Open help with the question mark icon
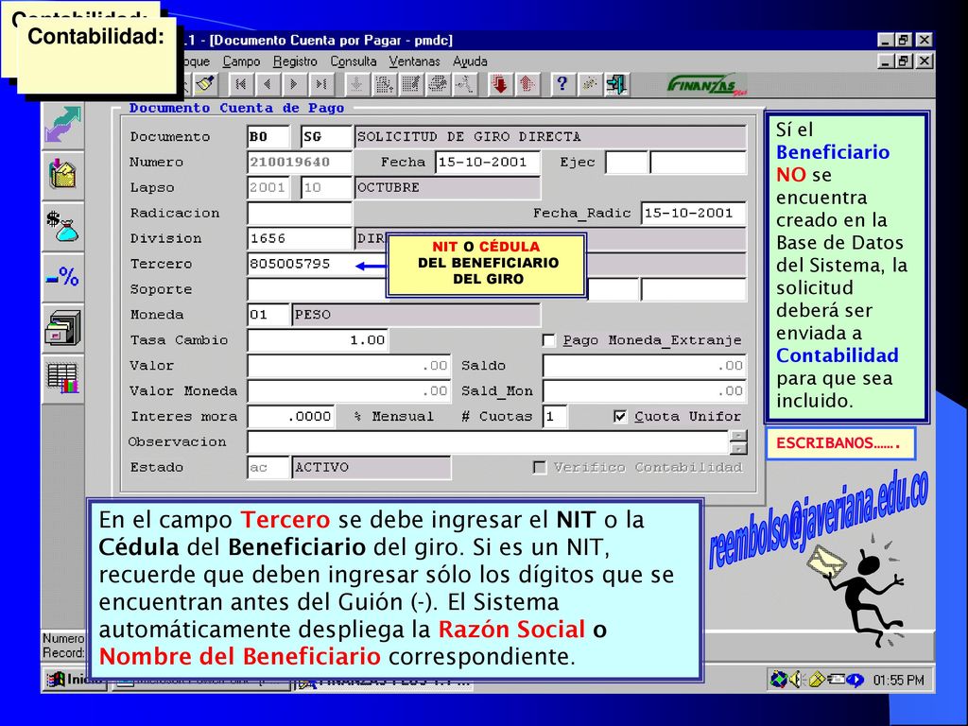 point(562,84)
